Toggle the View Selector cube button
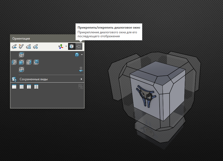Viewport: 223px width, 161px height. 72,46
